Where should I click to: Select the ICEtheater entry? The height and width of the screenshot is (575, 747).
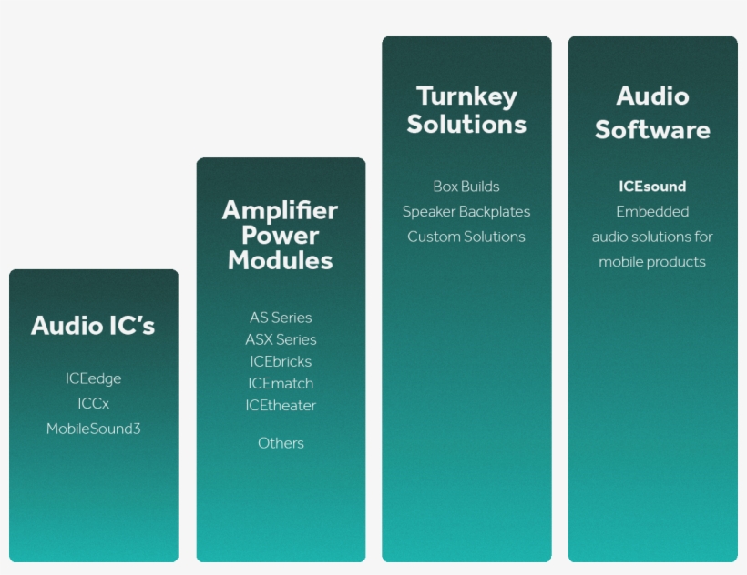pyautogui.click(x=281, y=406)
